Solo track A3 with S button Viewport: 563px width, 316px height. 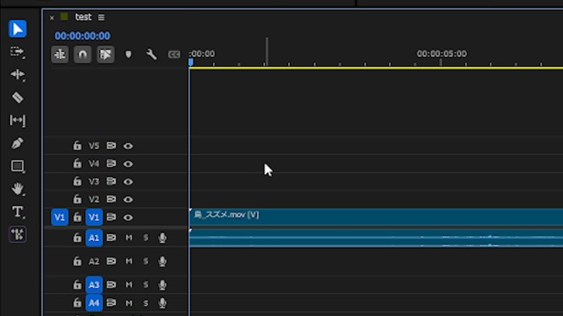(x=146, y=285)
